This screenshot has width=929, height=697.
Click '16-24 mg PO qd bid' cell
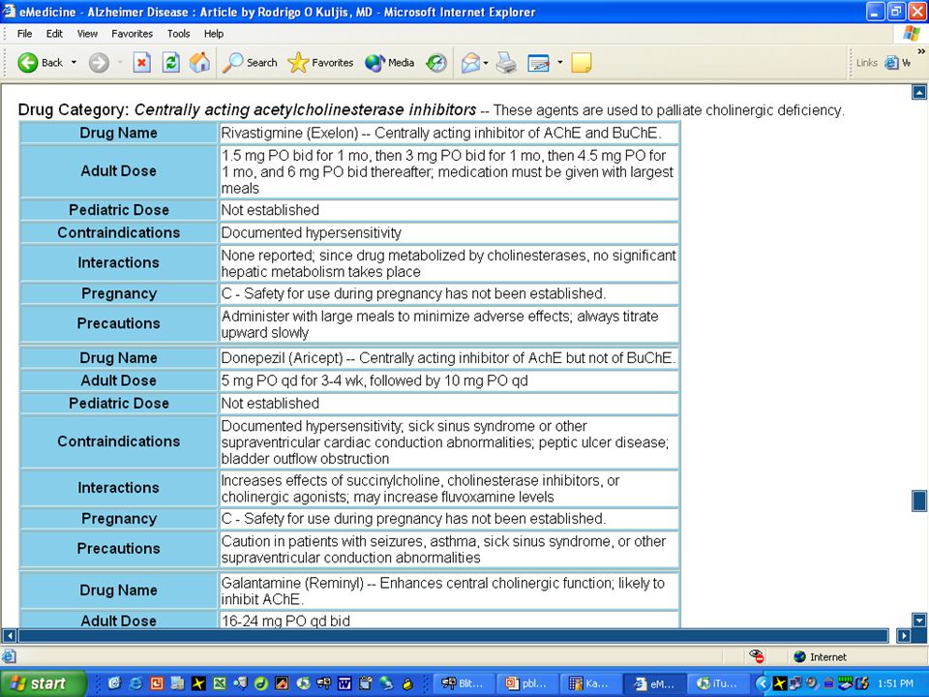[448, 620]
